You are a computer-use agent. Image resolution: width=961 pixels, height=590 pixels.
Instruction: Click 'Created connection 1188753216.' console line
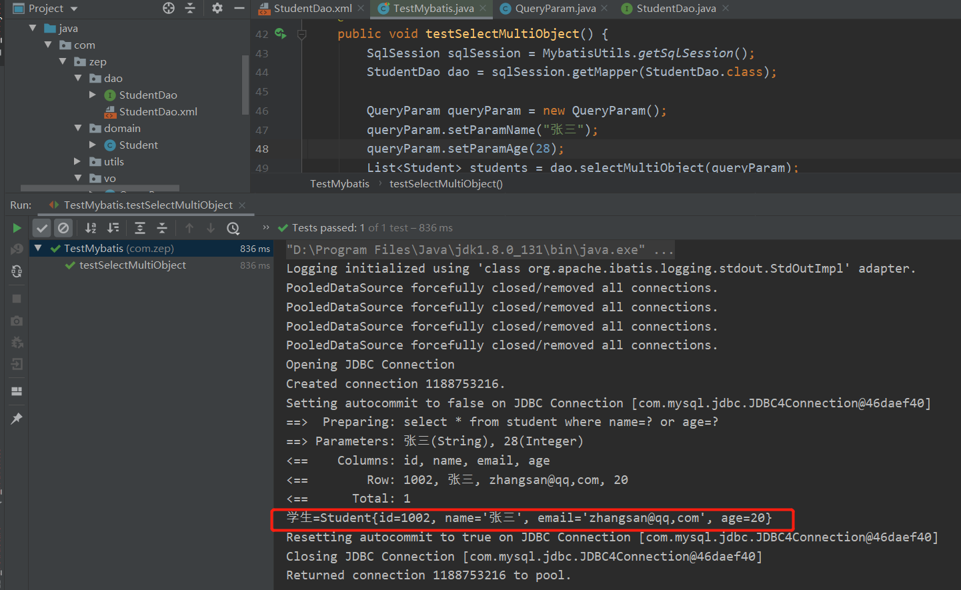click(x=395, y=384)
